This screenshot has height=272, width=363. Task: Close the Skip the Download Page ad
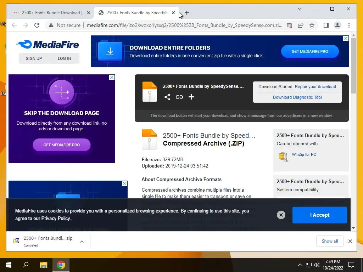(112, 77)
